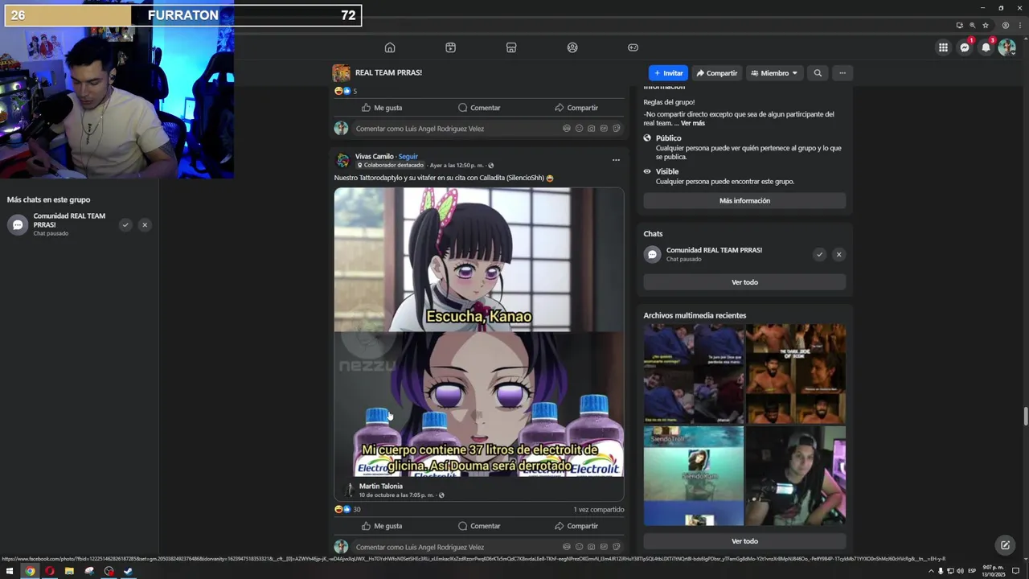Insert avatar sticker in top comment box
Screen dimensions: 1029x579
[567, 129]
